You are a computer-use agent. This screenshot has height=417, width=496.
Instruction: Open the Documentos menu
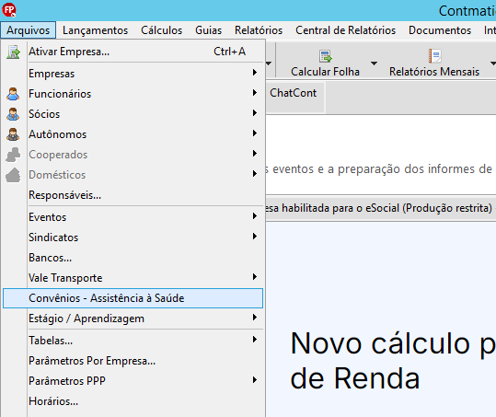point(440,30)
